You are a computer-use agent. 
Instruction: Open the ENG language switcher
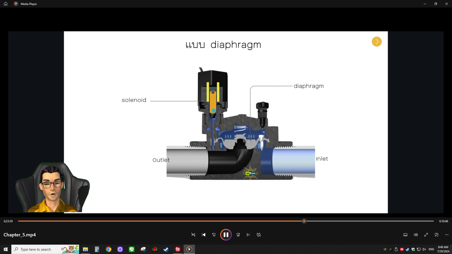tap(431, 249)
